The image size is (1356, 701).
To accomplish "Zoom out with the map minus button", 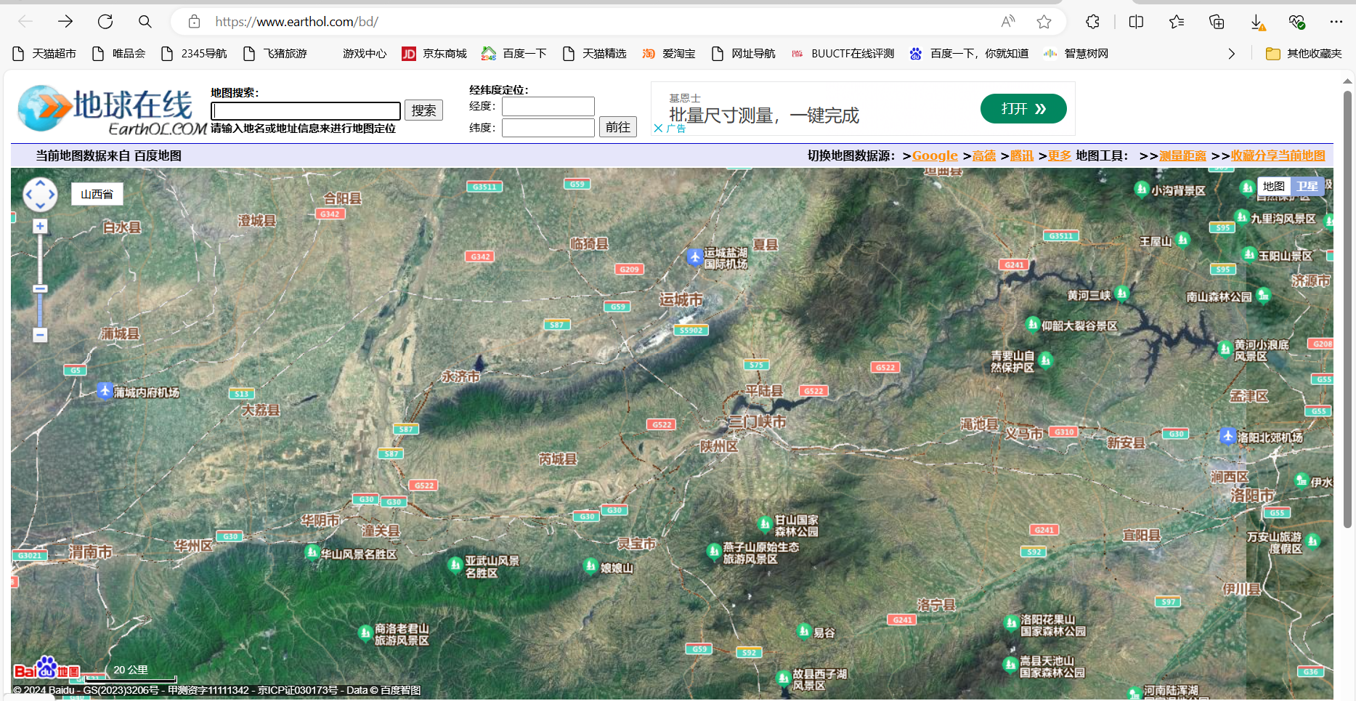I will pos(40,335).
